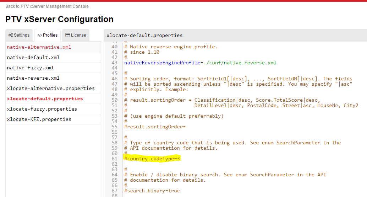Click xlocate-default.properties in the list
Image resolution: width=367 pixels, height=197 pixels.
pos(45,98)
